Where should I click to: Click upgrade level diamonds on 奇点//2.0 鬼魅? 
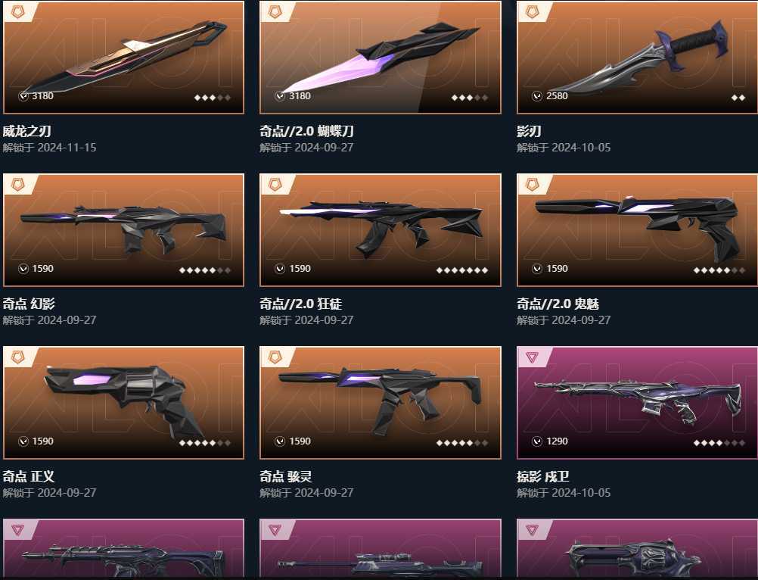coord(719,270)
